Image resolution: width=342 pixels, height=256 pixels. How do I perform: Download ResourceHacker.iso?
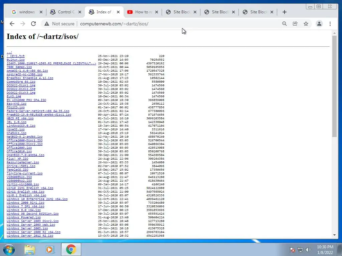(23, 162)
